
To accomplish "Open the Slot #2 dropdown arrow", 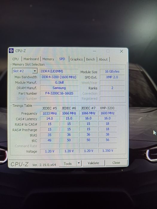I will click(35, 71).
